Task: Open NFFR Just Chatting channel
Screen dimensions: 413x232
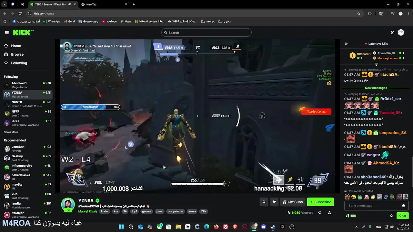Action: pos(27,113)
